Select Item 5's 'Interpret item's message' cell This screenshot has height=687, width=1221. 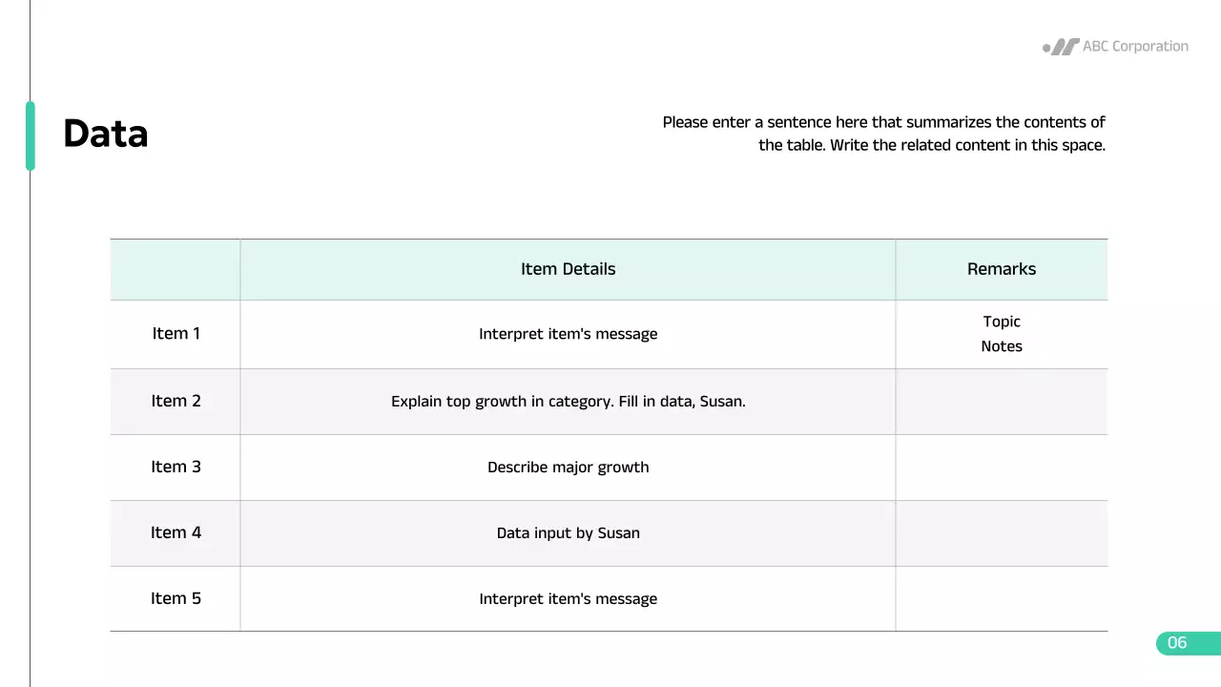[x=568, y=599]
